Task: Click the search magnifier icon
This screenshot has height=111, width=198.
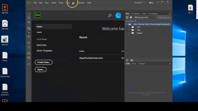Action: pyautogui.click(x=110, y=15)
